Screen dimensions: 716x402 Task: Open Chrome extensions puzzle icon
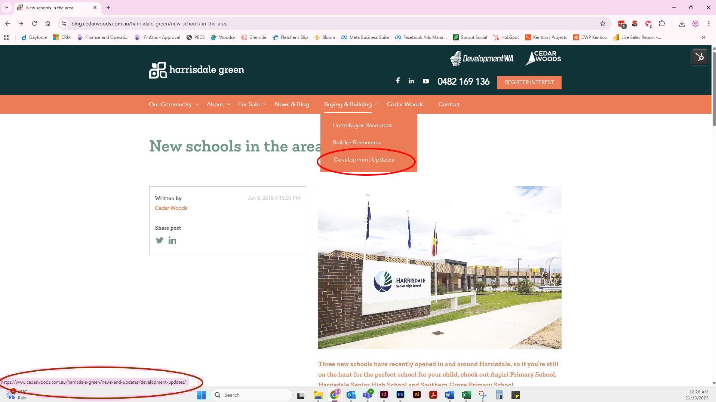tap(662, 24)
